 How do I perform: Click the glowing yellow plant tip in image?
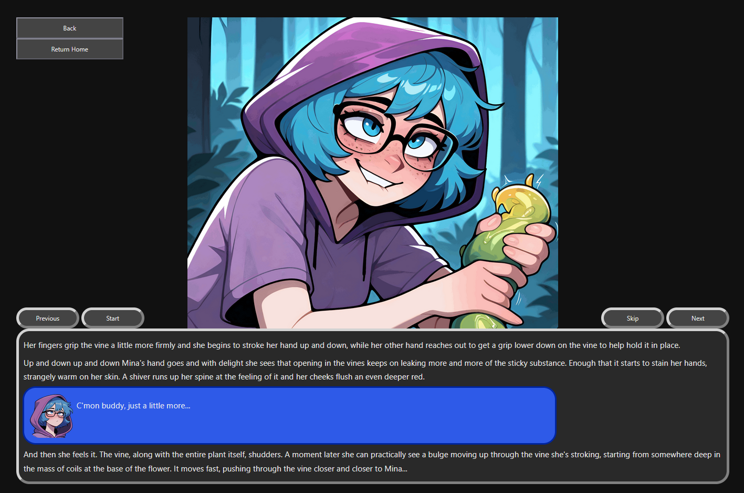pyautogui.click(x=521, y=205)
